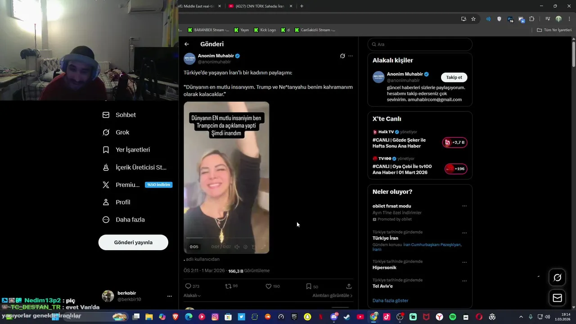The width and height of the screenshot is (576, 324).
Task: Open options for Tel Aviv'e trend
Action: point(464,281)
